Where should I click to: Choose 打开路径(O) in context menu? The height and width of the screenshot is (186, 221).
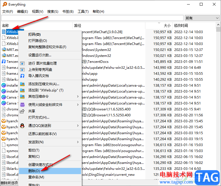(x=38, y=41)
